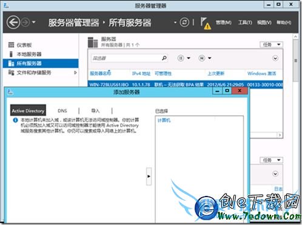This screenshot has height=225, width=302.
Task: Select 所有服务器 in the left navigation
Action: (41, 63)
